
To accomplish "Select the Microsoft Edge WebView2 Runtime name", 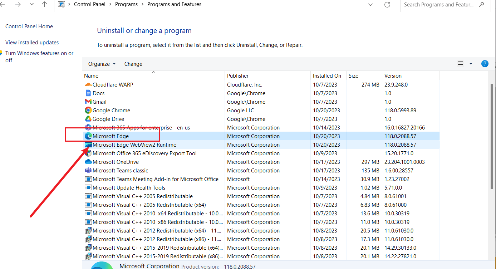I will tap(134, 145).
